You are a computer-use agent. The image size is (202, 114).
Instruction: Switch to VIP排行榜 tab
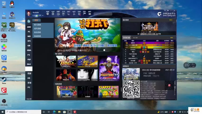click(x=127, y=38)
